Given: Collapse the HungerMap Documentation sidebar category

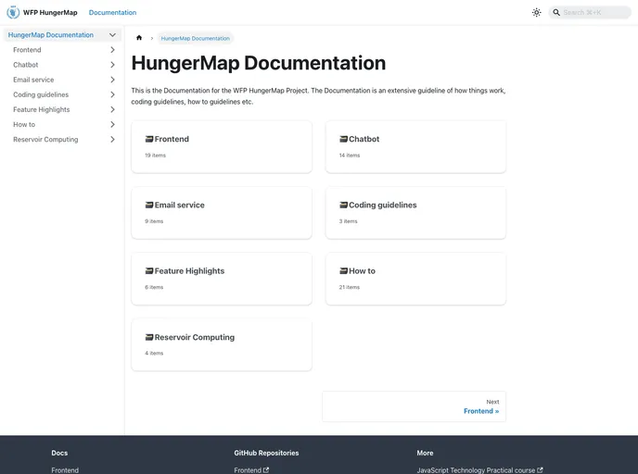Looking at the screenshot, I should click(112, 35).
